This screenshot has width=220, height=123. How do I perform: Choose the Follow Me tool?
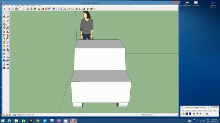click(x=8, y=35)
